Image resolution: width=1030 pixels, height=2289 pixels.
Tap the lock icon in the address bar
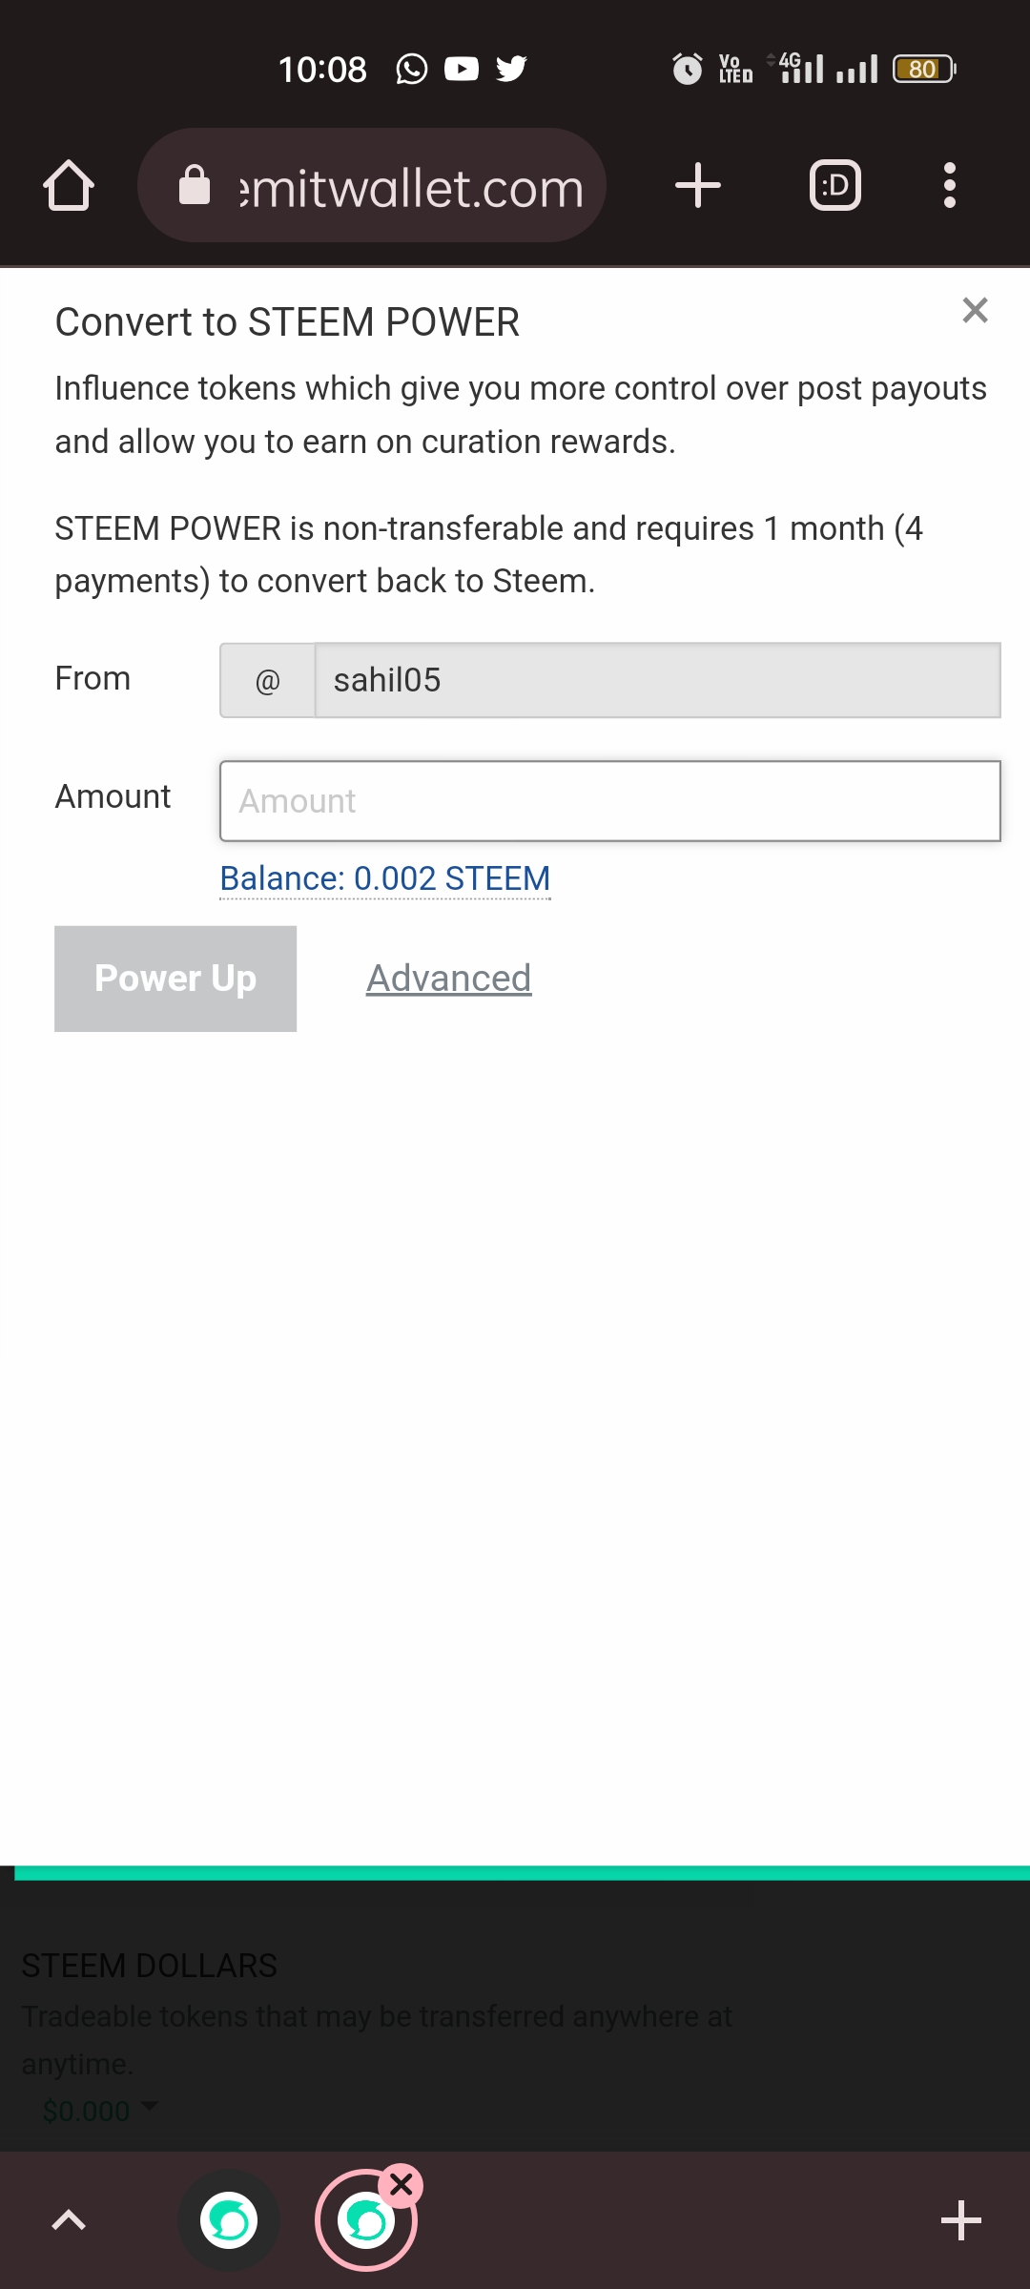click(x=195, y=185)
